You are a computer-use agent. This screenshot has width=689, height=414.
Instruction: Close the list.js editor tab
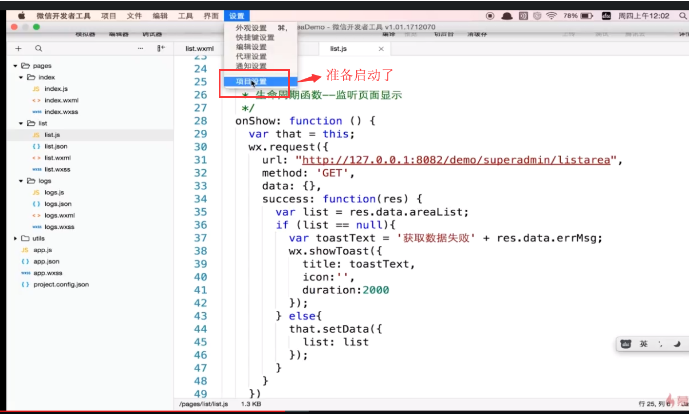coord(381,49)
